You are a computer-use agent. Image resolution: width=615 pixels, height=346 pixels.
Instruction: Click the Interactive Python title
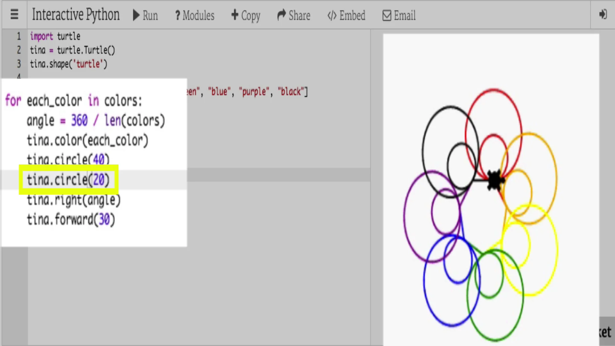point(76,15)
